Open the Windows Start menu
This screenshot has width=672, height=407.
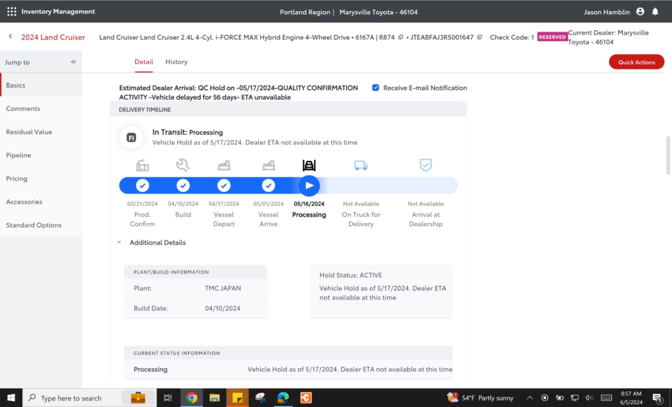[x=11, y=398]
